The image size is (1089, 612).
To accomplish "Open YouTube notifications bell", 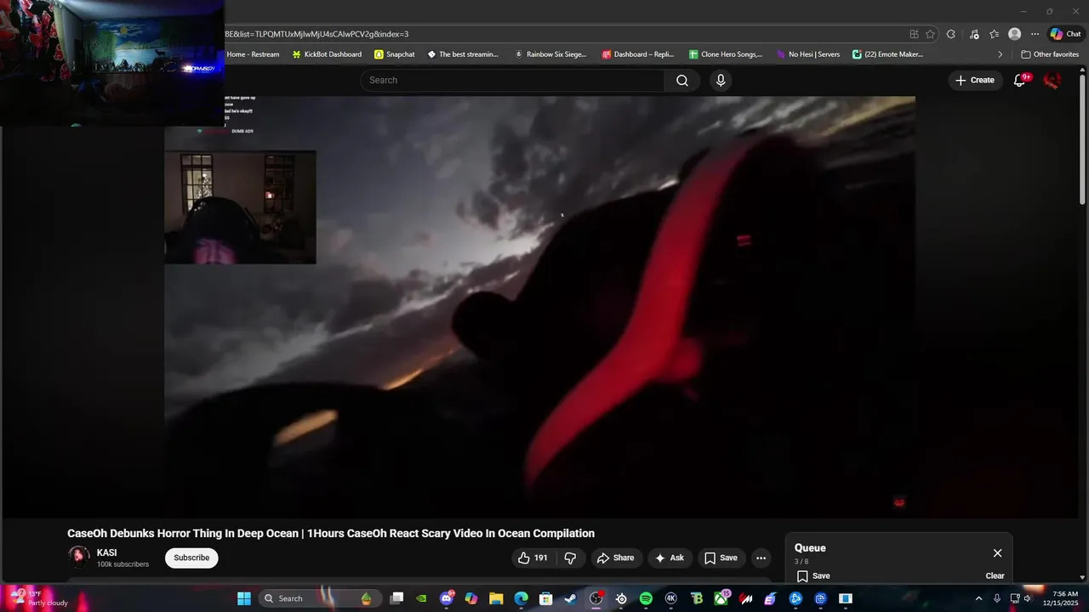I will pyautogui.click(x=1020, y=80).
